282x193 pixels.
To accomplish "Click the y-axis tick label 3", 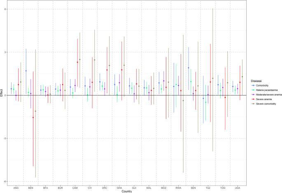I will 5,52.
